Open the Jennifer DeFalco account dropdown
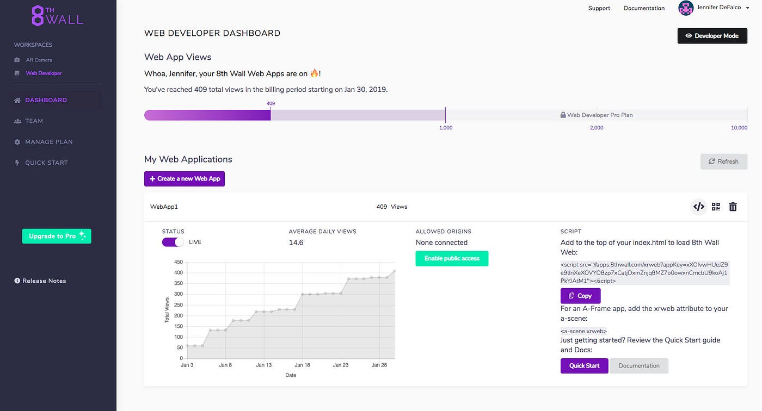Screen dimensions: 762x411 tap(715, 8)
